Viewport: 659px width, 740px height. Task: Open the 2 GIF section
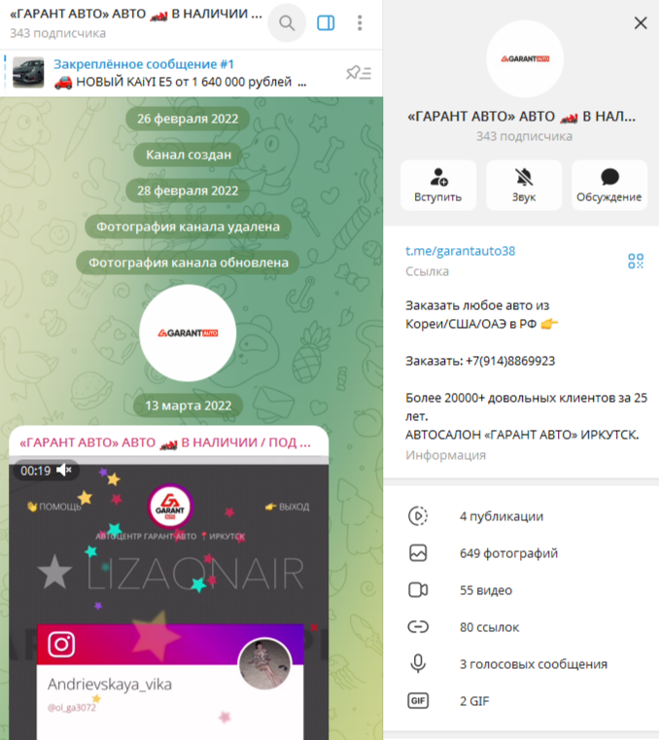pyautogui.click(x=521, y=701)
